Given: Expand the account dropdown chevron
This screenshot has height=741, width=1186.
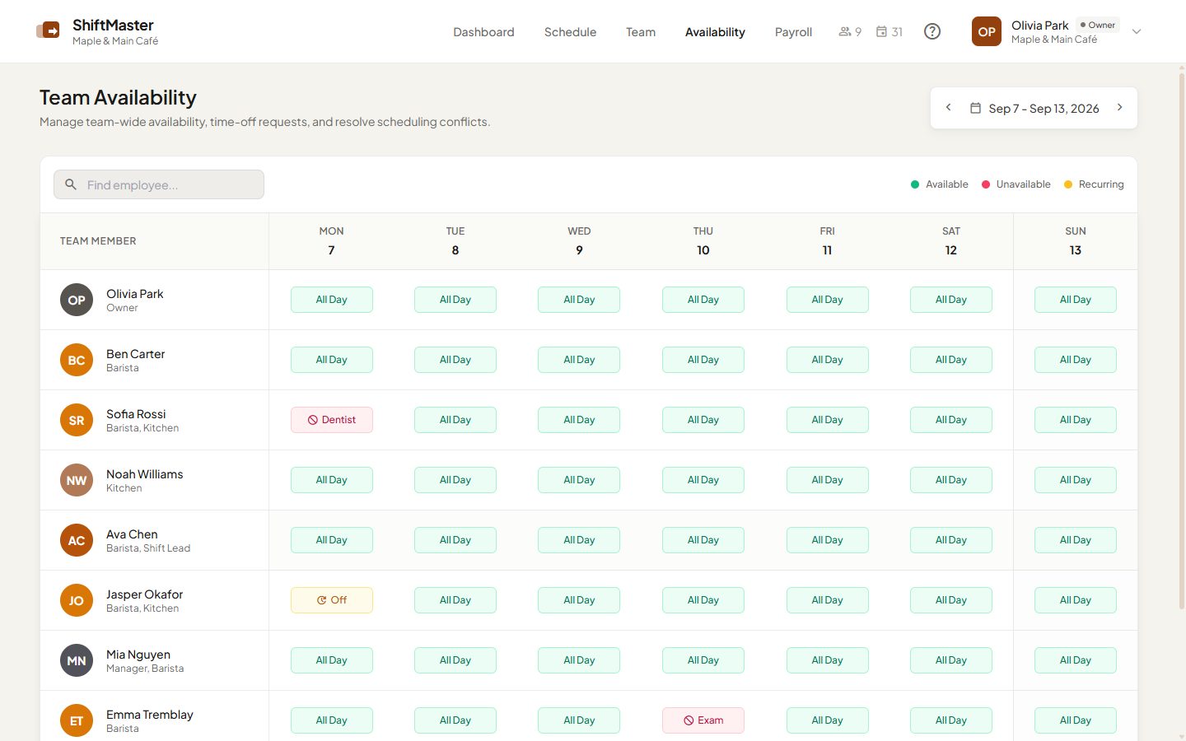Looking at the screenshot, I should coord(1137,31).
